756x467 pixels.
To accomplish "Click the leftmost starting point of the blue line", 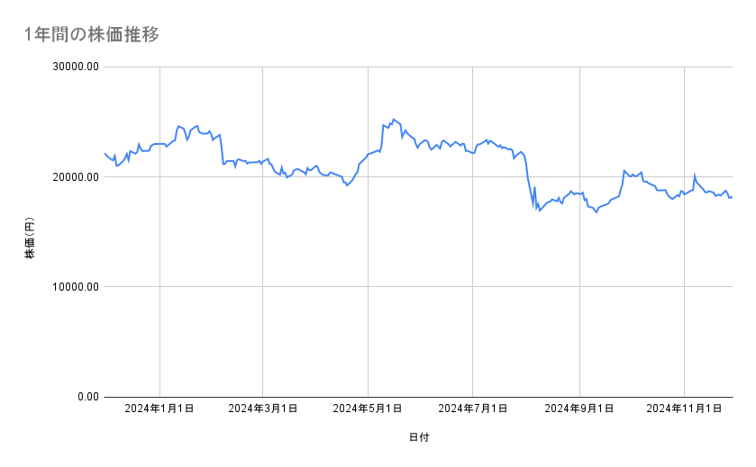I will pos(105,154).
